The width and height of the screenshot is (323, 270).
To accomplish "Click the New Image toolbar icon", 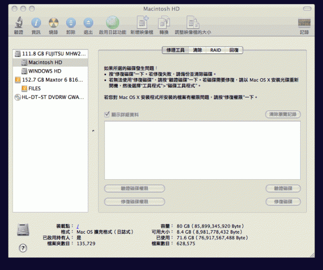I will pyautogui.click(x=142, y=22).
